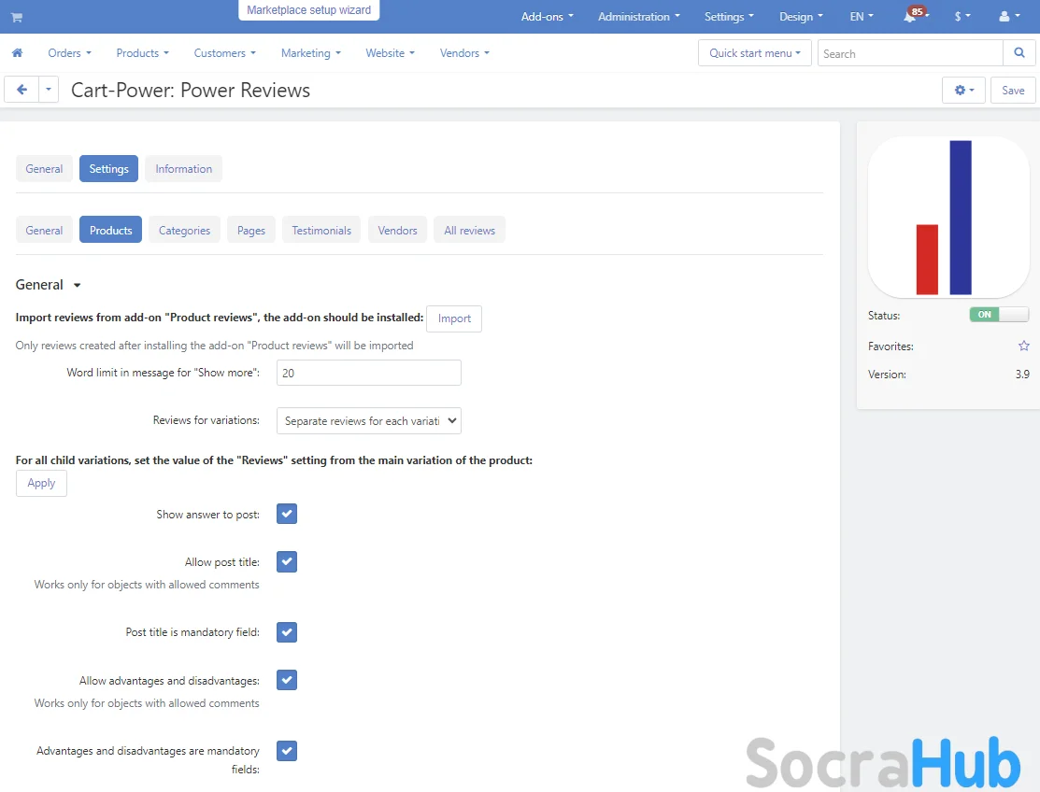Image resolution: width=1040 pixels, height=792 pixels.
Task: Click the shopping cart icon in top bar
Action: point(17,17)
